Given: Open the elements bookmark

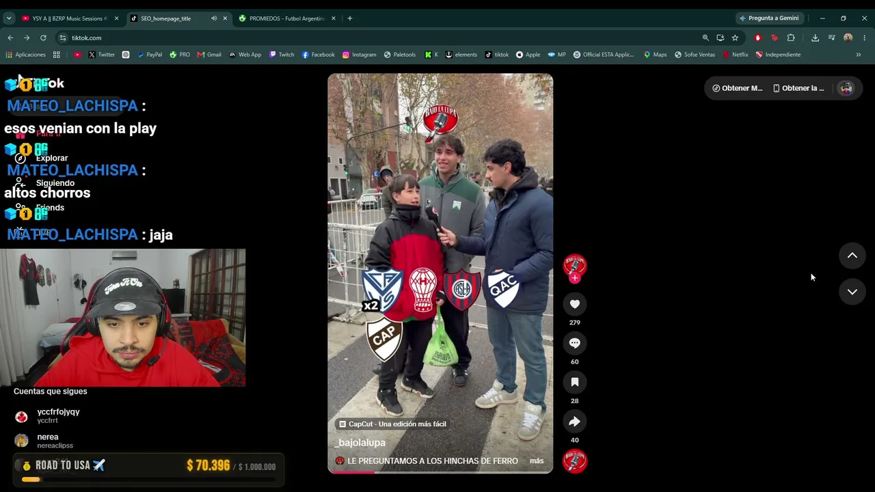Looking at the screenshot, I should [x=461, y=55].
